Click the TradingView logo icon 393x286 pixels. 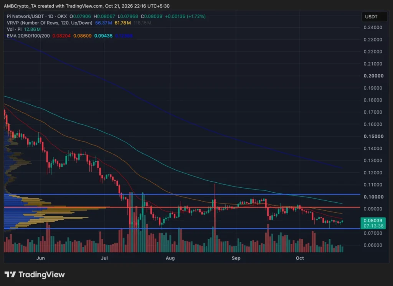click(10, 274)
